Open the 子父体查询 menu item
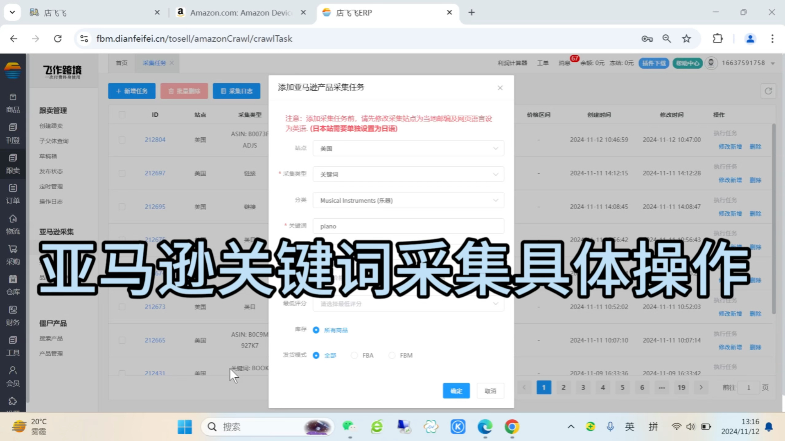The image size is (785, 441). coord(54,141)
